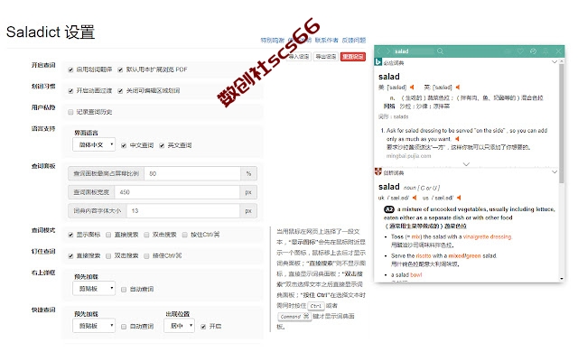This screenshot has height=361, width=578.
Task: Expand more Bing results with bottom chevron
Action: click(466, 164)
